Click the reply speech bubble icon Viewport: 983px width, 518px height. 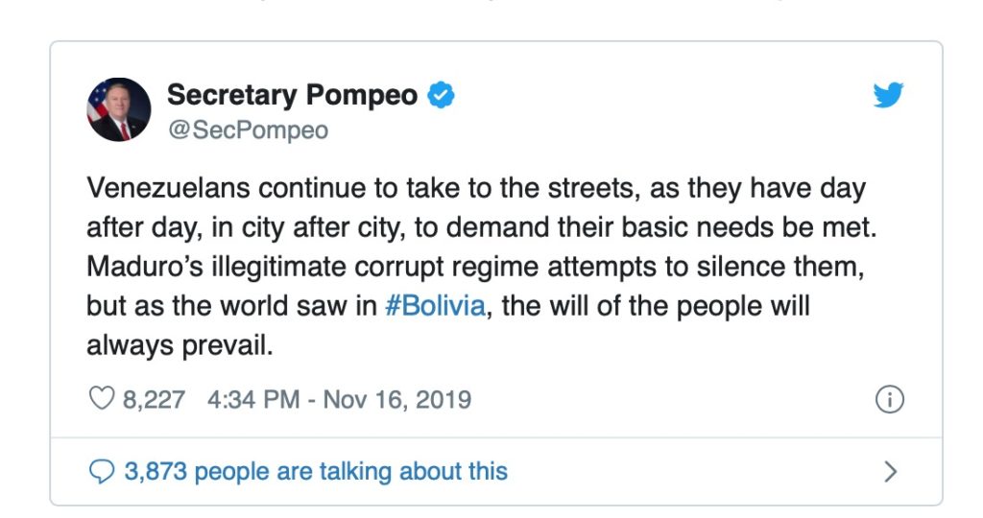101,471
